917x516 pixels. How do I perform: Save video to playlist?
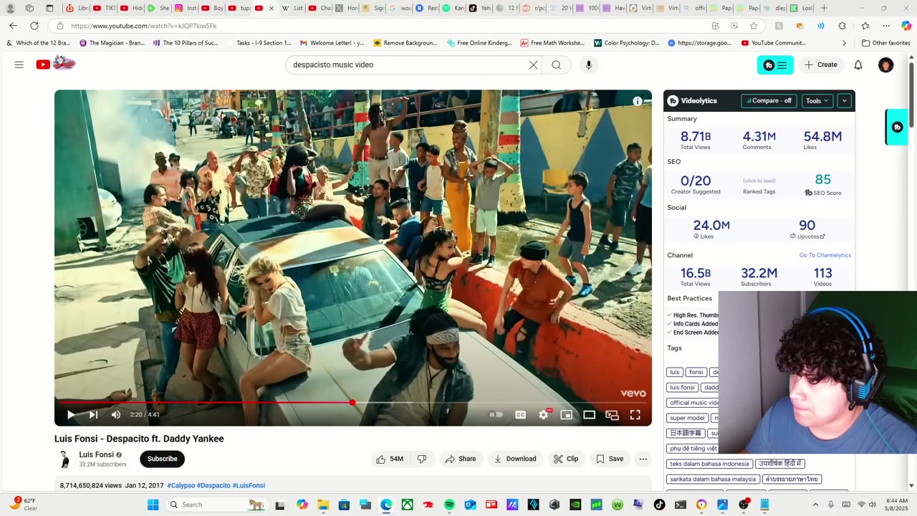[x=610, y=459]
